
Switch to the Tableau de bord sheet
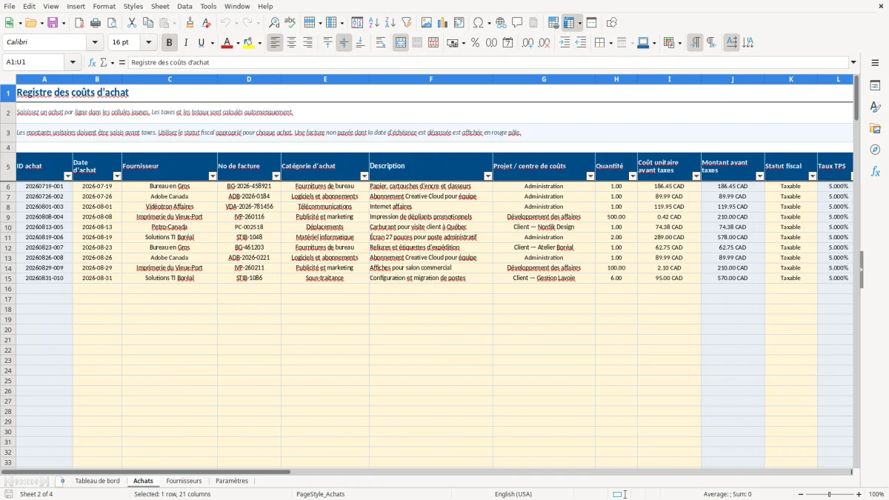pyautogui.click(x=97, y=481)
